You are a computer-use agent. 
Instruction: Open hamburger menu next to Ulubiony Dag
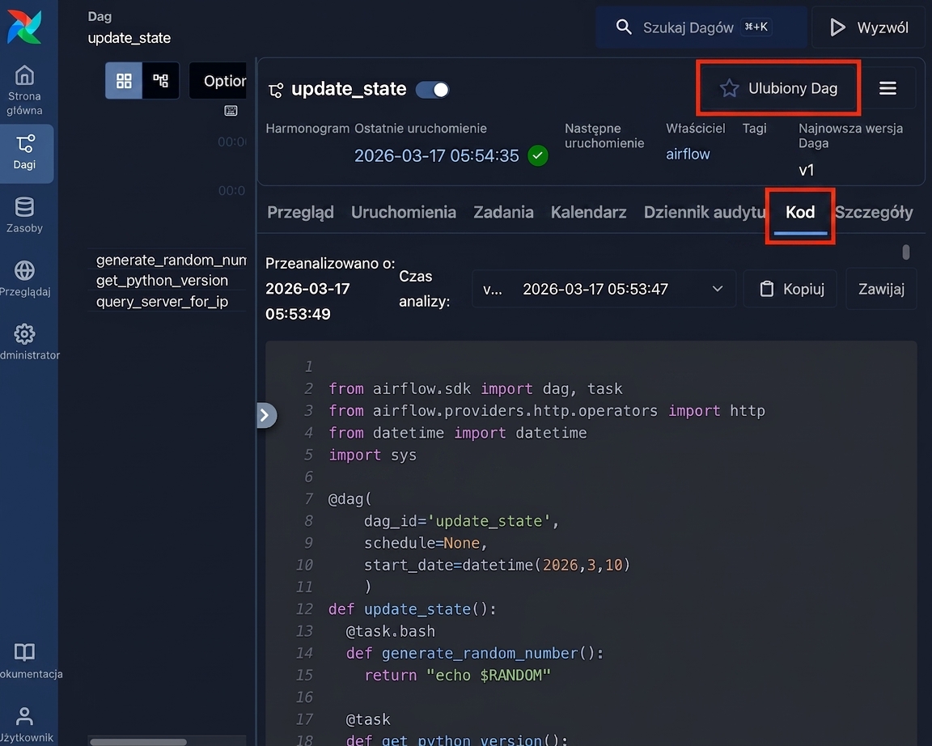click(888, 88)
